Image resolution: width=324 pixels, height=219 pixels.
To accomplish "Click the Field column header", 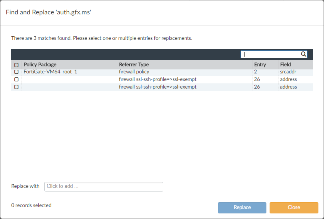I will (x=286, y=65).
